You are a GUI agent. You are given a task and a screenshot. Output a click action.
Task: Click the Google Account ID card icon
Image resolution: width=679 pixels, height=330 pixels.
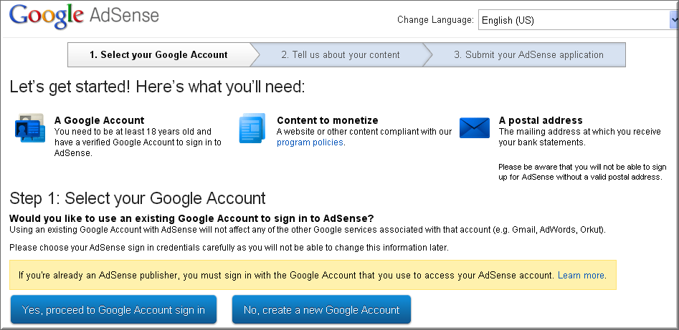pyautogui.click(x=30, y=128)
